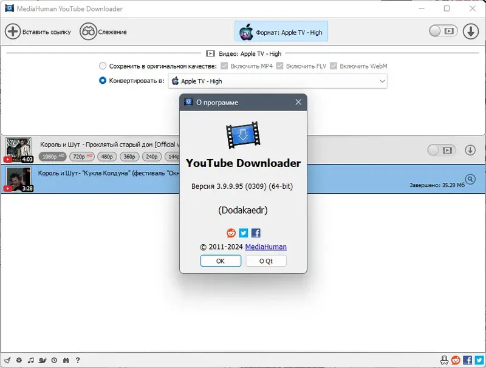
Task: Toggle the switch on Проклятый старый дом row
Action: (442, 150)
